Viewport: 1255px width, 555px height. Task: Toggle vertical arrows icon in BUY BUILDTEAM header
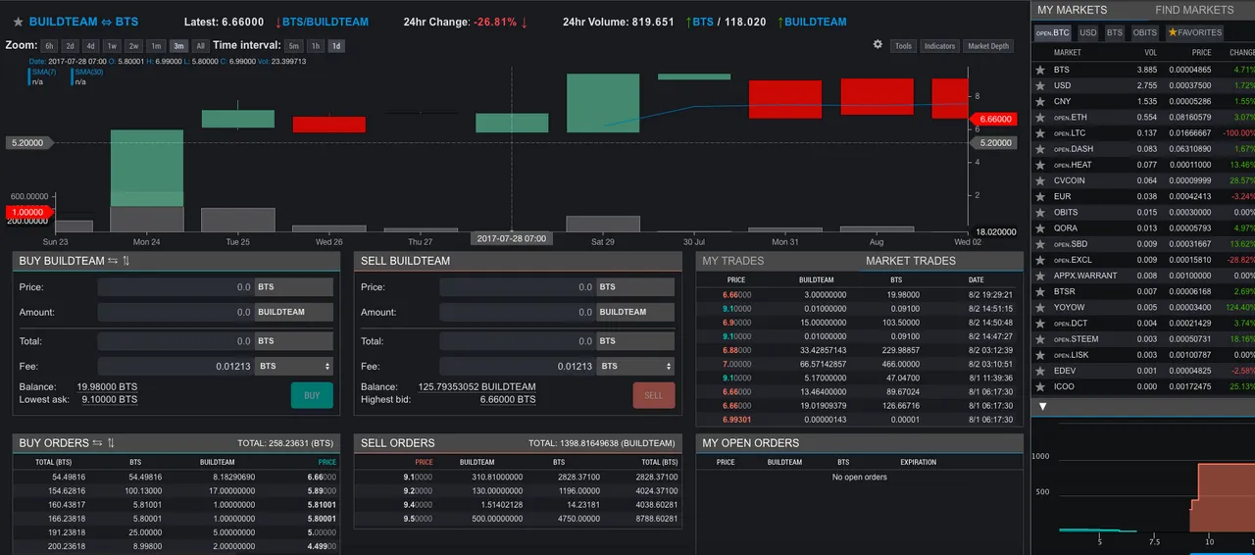coord(126,261)
